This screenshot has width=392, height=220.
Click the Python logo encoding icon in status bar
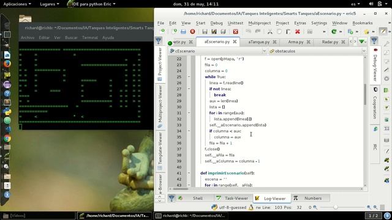pyautogui.click(x=214, y=207)
